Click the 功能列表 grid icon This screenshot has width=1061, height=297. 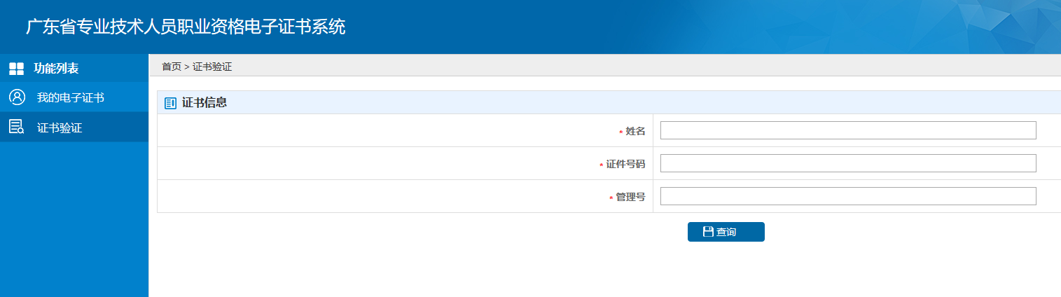pyautogui.click(x=16, y=69)
